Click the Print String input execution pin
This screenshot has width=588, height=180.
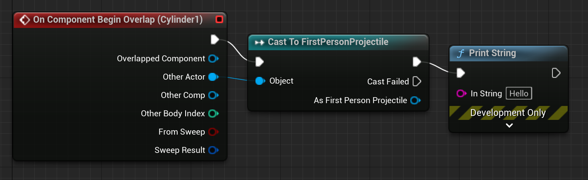point(461,73)
